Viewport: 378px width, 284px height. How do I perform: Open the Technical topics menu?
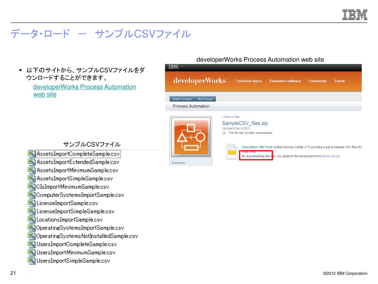click(x=248, y=81)
